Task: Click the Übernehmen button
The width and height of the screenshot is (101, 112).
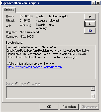Action: pyautogui.click(x=89, y=107)
